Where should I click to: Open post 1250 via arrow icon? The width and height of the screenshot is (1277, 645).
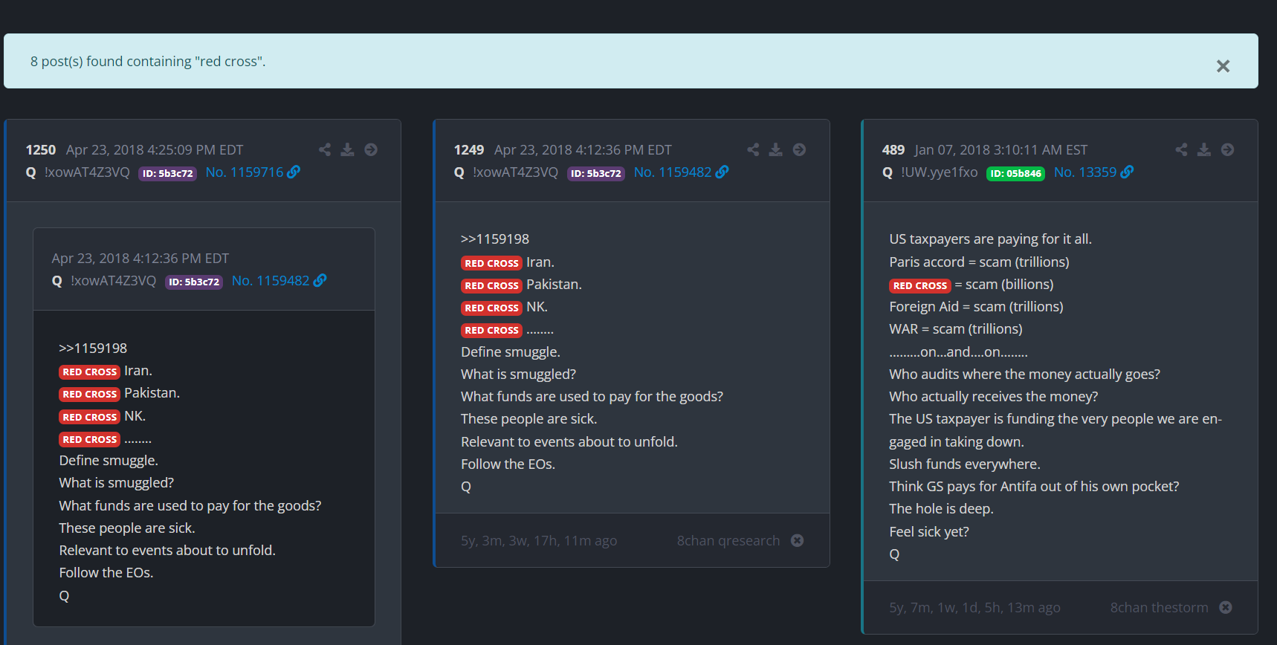coord(371,149)
